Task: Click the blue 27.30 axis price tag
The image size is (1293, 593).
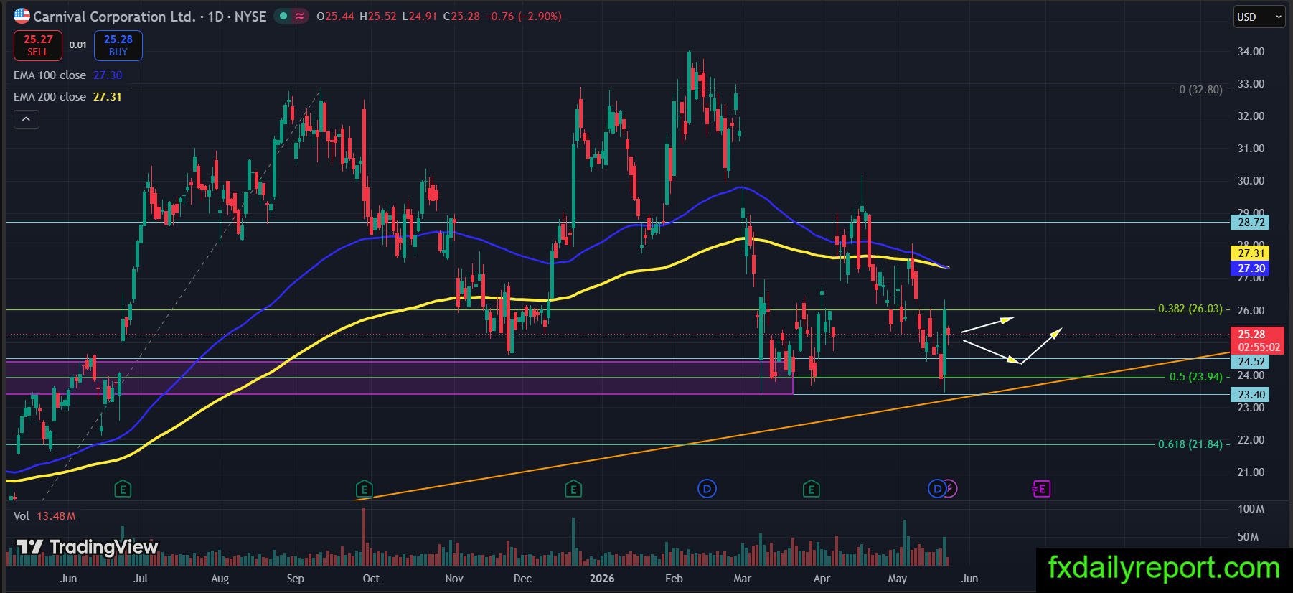Action: point(1251,269)
